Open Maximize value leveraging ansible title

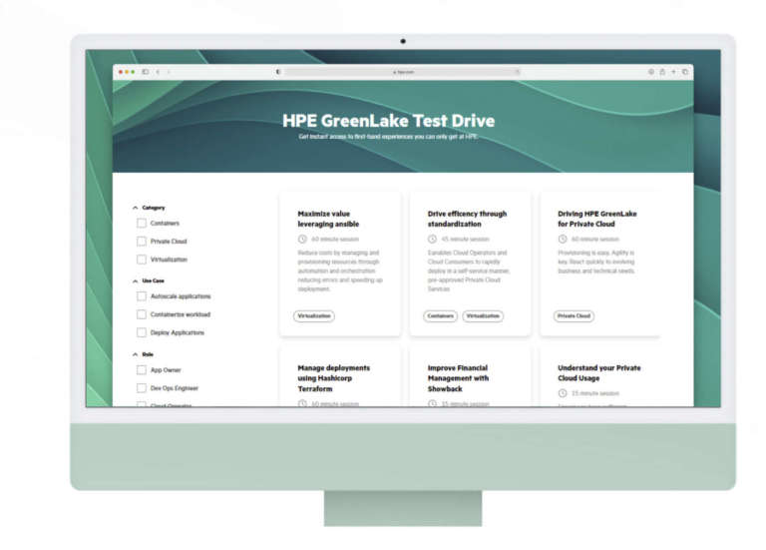pyautogui.click(x=328, y=219)
